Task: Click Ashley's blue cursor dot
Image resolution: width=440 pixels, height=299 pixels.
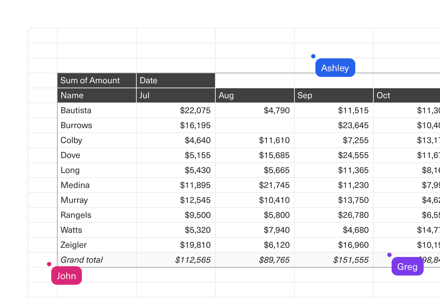Action: pyautogui.click(x=313, y=56)
